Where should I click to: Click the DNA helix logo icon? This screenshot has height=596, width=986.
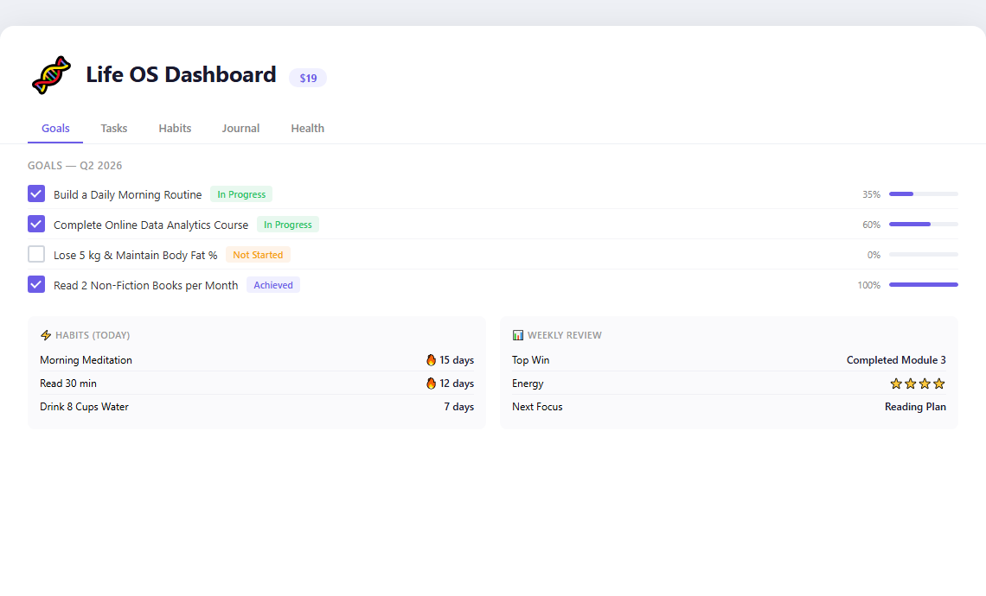pyautogui.click(x=51, y=75)
